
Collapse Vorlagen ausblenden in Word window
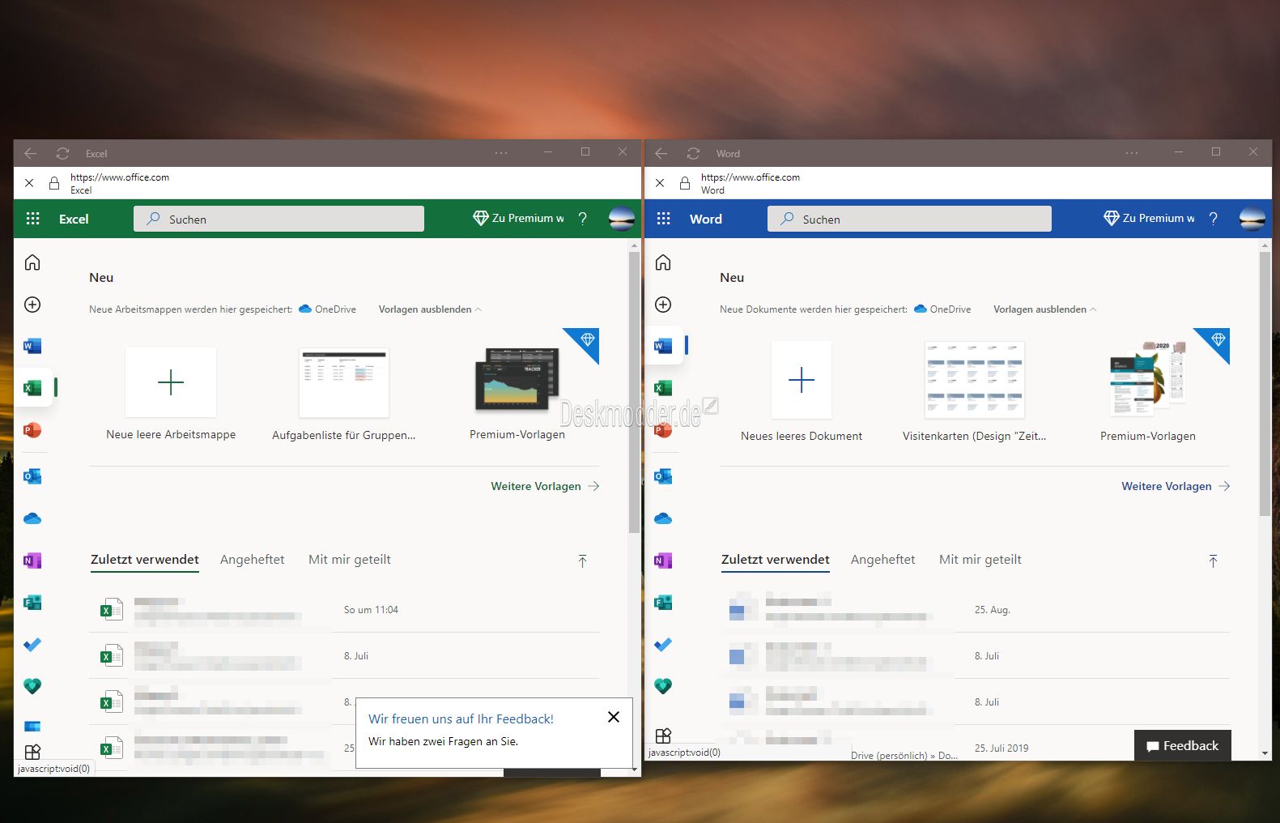[x=1045, y=309]
